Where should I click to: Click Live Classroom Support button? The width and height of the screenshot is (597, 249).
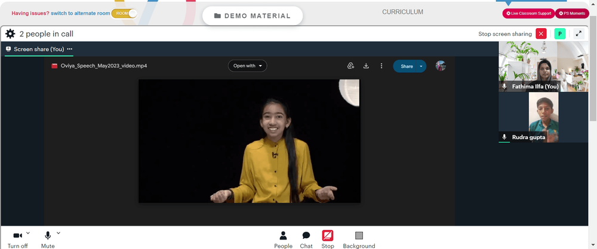coord(529,13)
